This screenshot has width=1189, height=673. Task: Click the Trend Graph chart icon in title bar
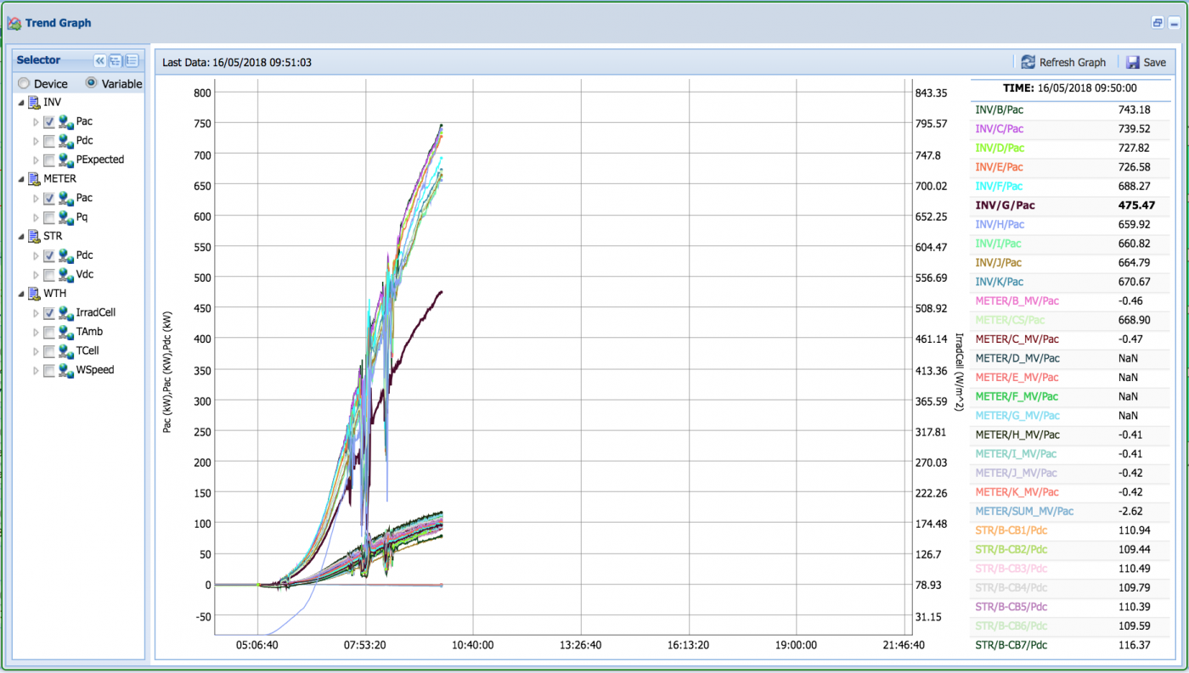point(14,23)
